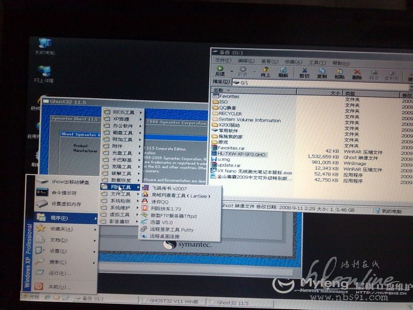The width and height of the screenshot is (413, 310).
Task: Launch 局域网查看工具 (LanSee)
Action: pos(180,196)
